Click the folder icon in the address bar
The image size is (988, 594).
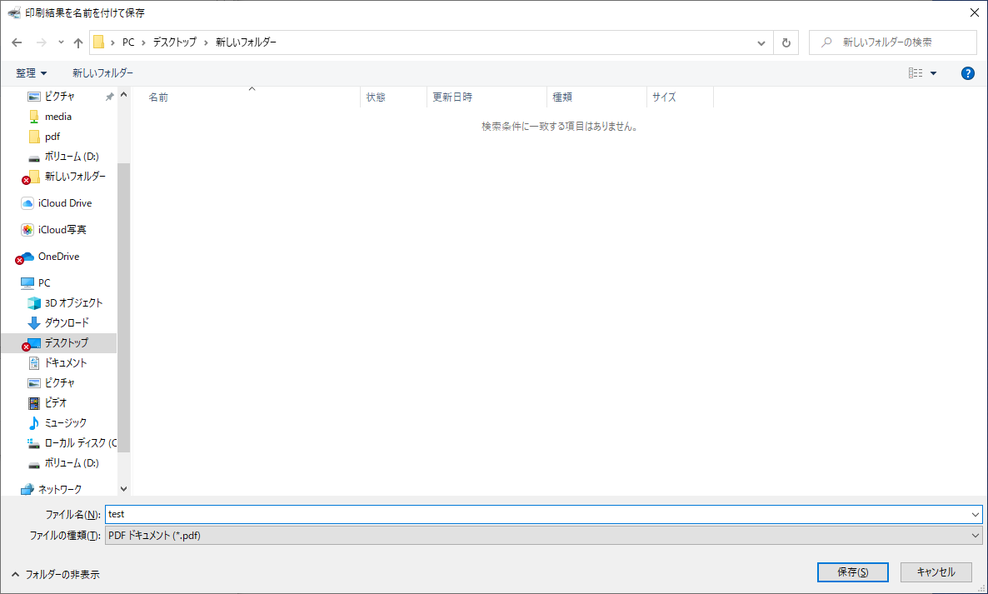tap(99, 42)
